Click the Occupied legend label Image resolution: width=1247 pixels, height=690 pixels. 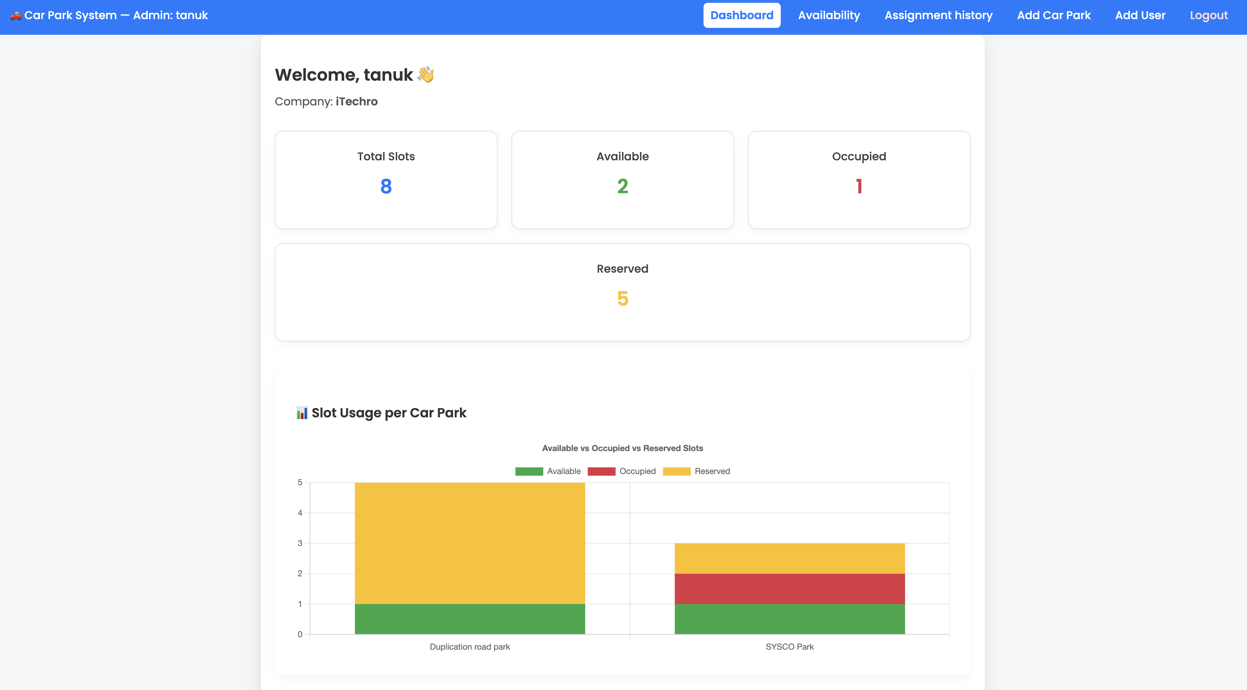coord(637,471)
